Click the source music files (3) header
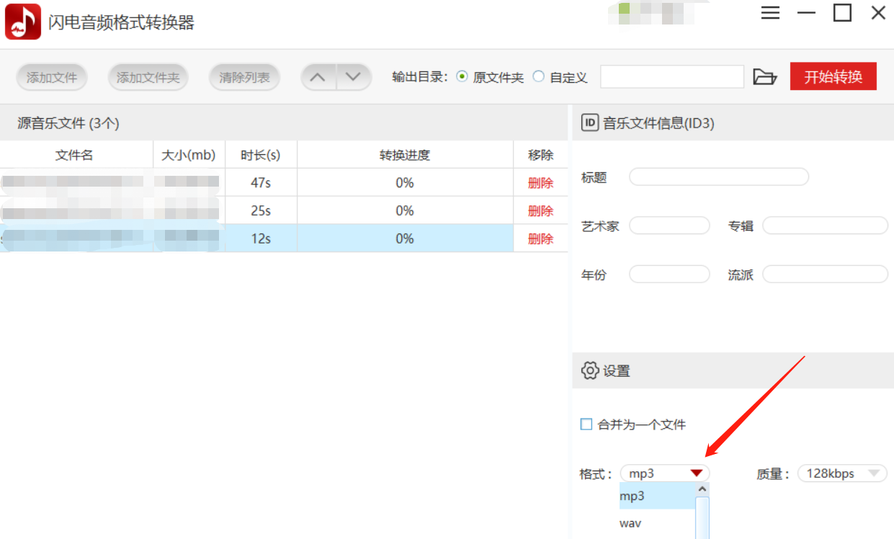This screenshot has height=539, width=894. 68,123
